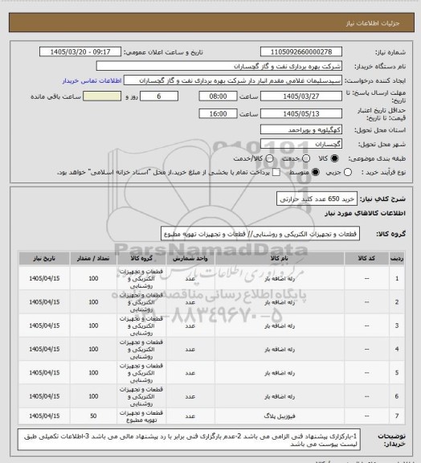
Task: Click the اطلاعات کالاهای مورد نیاز heading
Action: (366, 213)
